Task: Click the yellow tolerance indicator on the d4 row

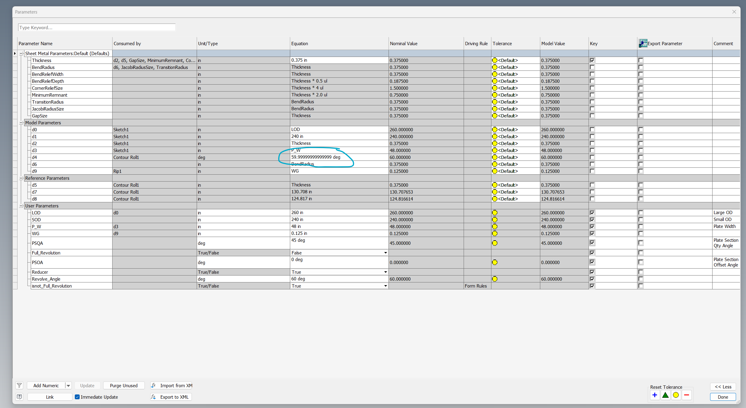Action: click(495, 157)
